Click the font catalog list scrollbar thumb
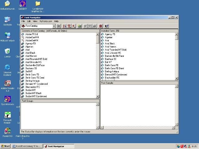 click(98, 39)
